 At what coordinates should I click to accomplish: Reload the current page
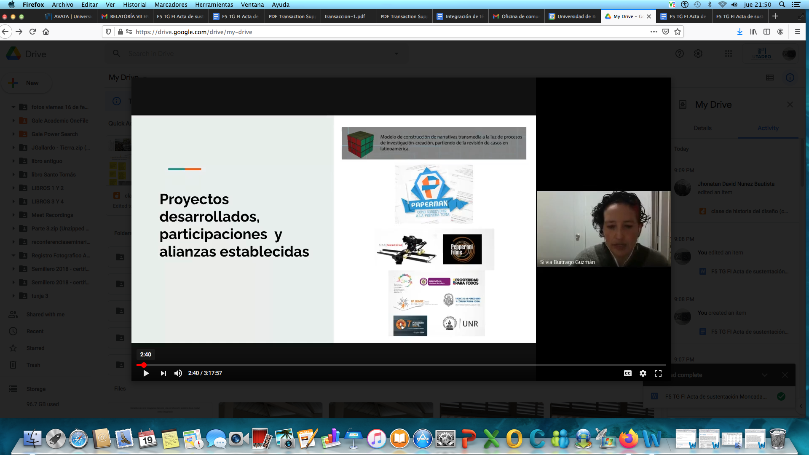pos(32,32)
